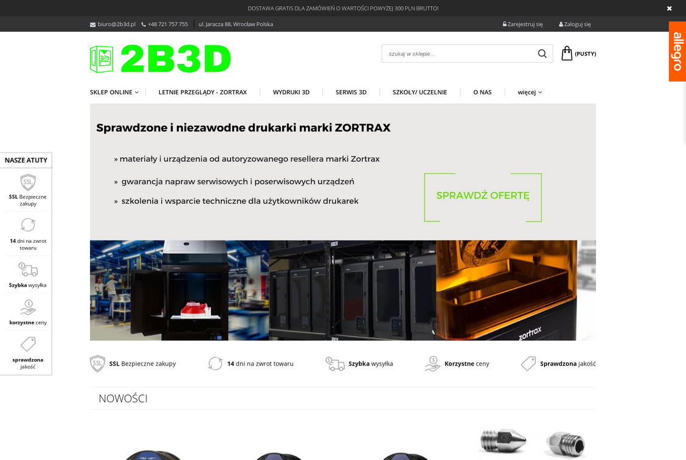Click sidebar text 'korzystne ceny'
The height and width of the screenshot is (460, 686).
pos(28,322)
